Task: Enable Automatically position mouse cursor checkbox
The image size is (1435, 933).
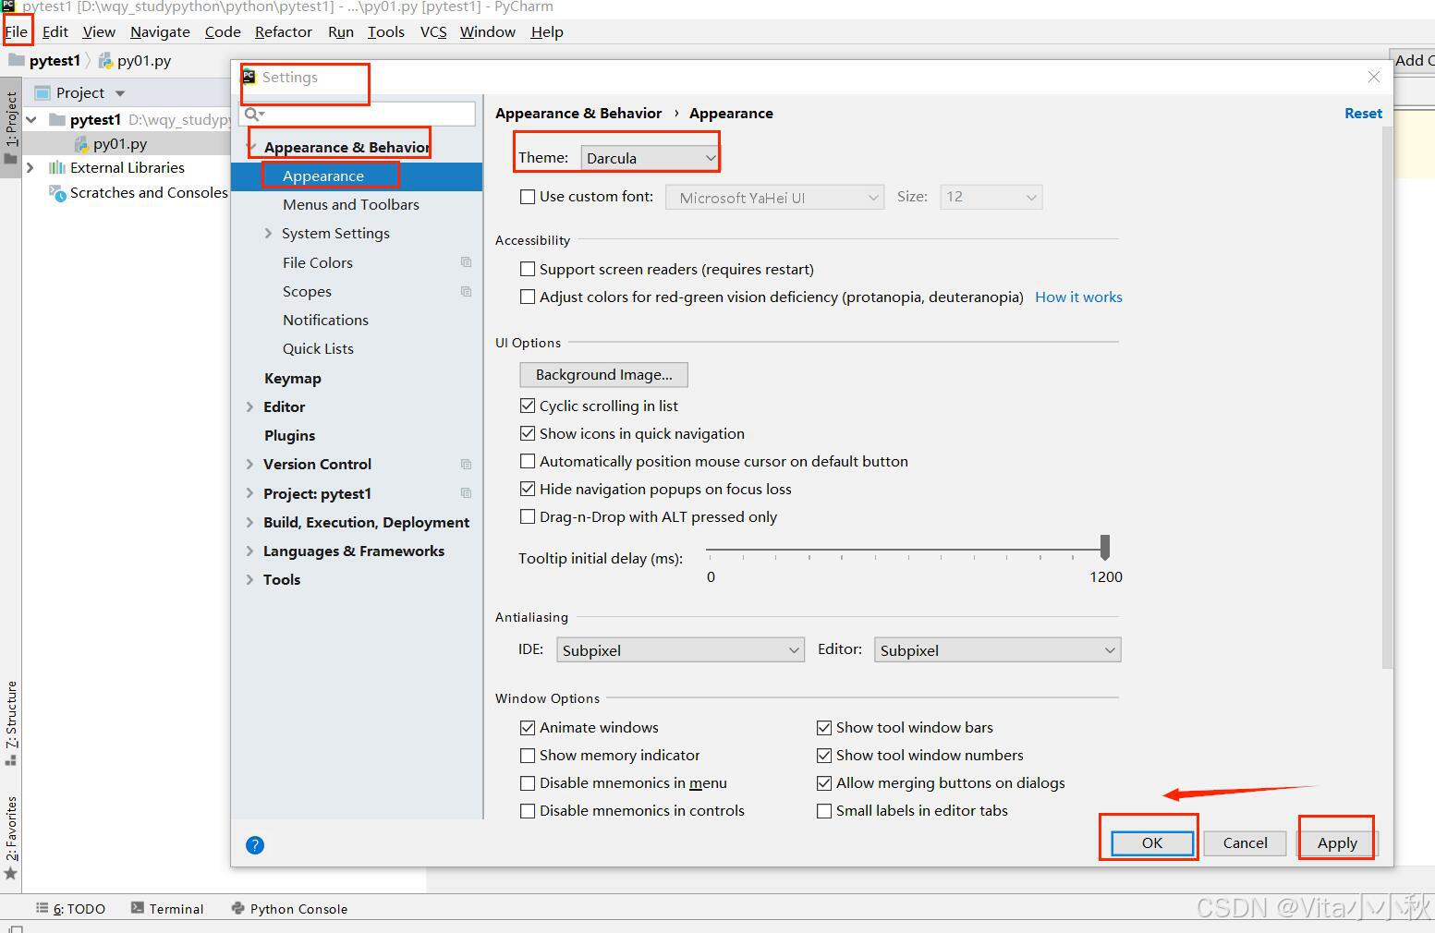Action: coord(528,461)
